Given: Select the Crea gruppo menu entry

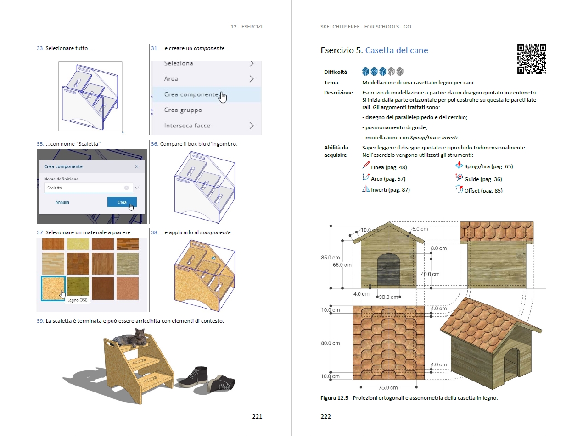Looking at the screenshot, I should point(183,110).
